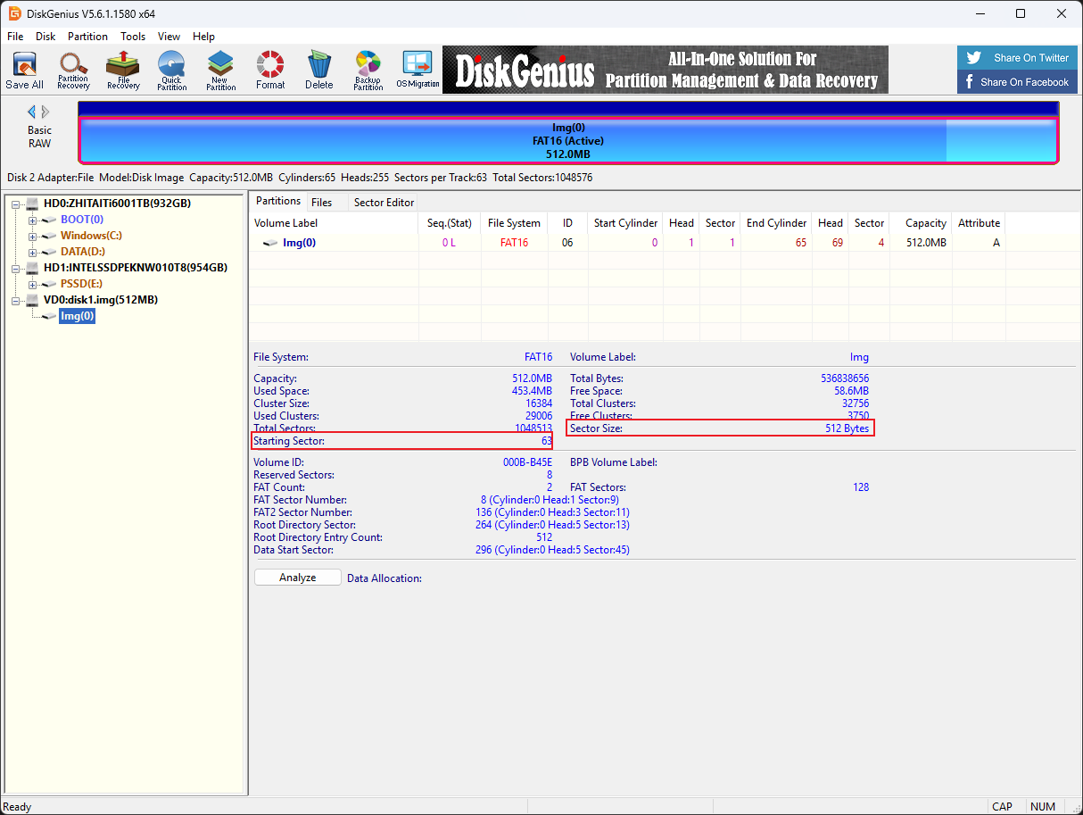Click CAP indicator in status bar
1083x815 pixels.
point(1003,807)
